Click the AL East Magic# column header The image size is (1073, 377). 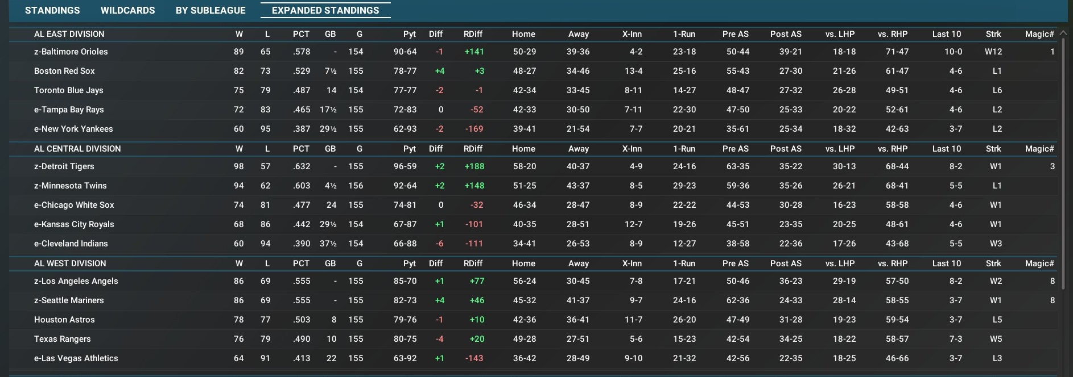[x=1039, y=34]
